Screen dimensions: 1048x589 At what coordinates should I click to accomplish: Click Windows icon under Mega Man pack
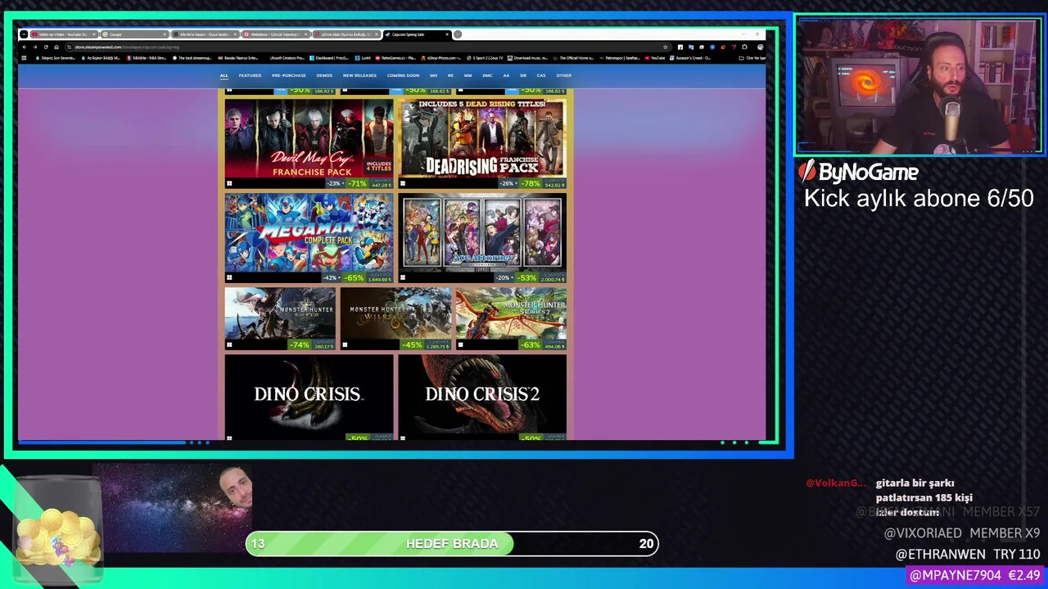tap(229, 278)
